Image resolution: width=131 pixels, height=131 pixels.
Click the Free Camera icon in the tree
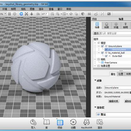[x=103, y=63]
